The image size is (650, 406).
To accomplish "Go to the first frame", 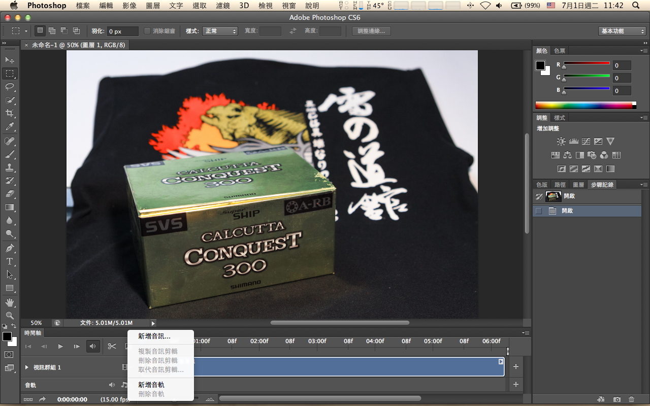I will [x=28, y=347].
